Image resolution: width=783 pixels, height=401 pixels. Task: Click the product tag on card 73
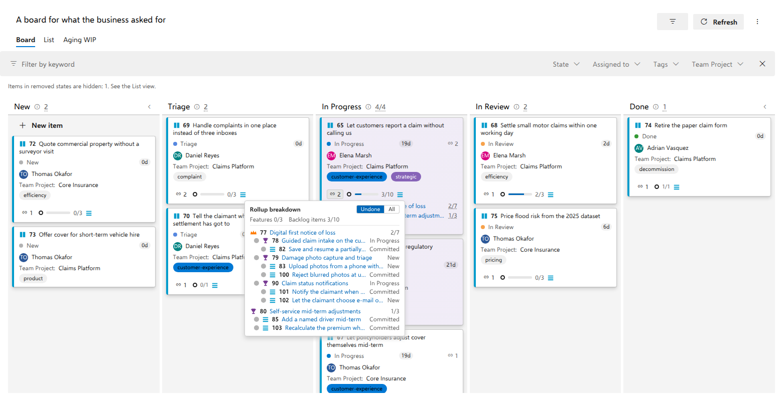[33, 279]
